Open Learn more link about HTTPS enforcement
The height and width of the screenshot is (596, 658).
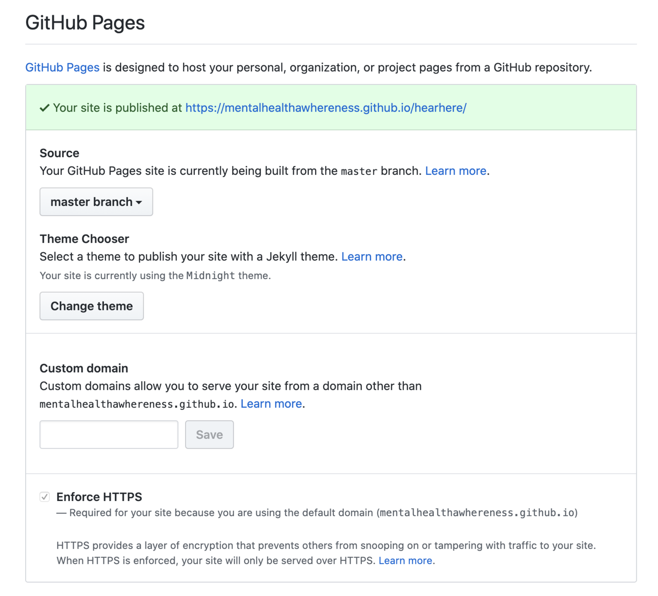point(405,561)
